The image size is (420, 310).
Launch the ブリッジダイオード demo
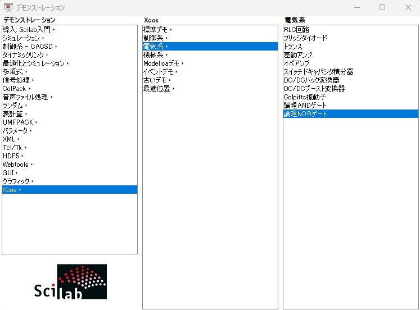coord(351,38)
